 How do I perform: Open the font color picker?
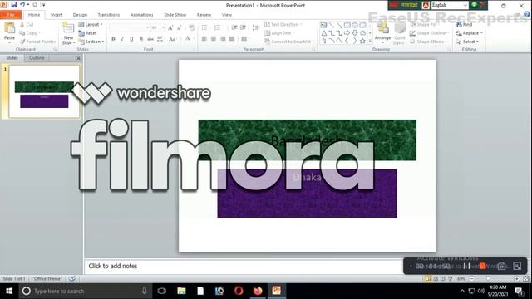189,39
